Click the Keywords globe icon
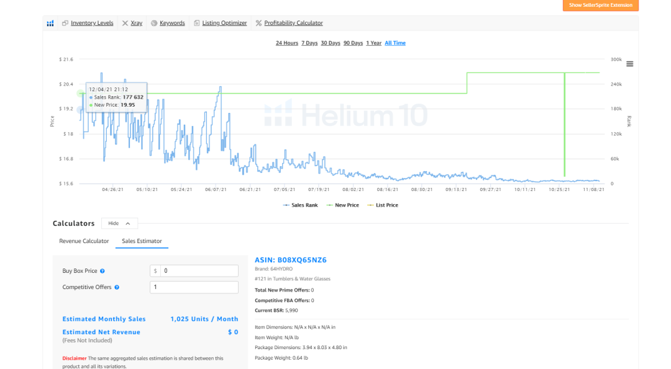This screenshot has width=671, height=369. pyautogui.click(x=154, y=23)
